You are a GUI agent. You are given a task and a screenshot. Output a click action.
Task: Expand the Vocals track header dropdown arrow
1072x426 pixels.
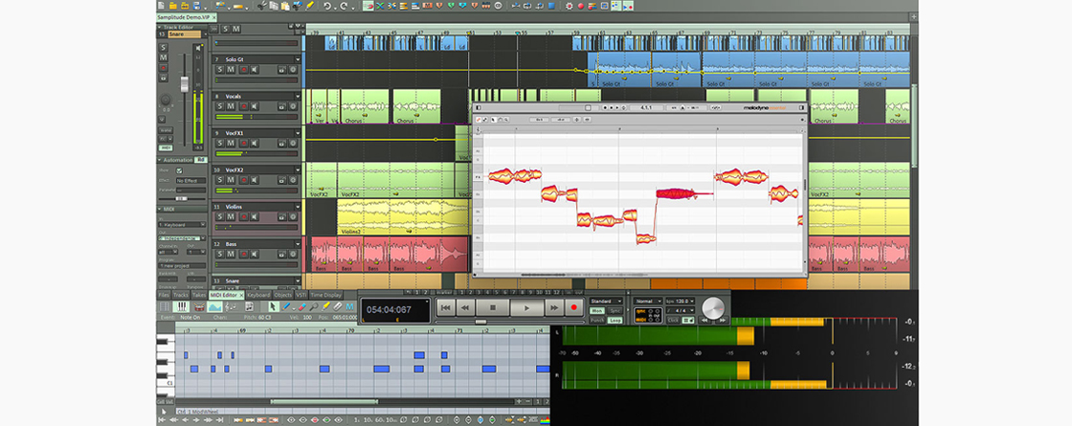coord(298,97)
